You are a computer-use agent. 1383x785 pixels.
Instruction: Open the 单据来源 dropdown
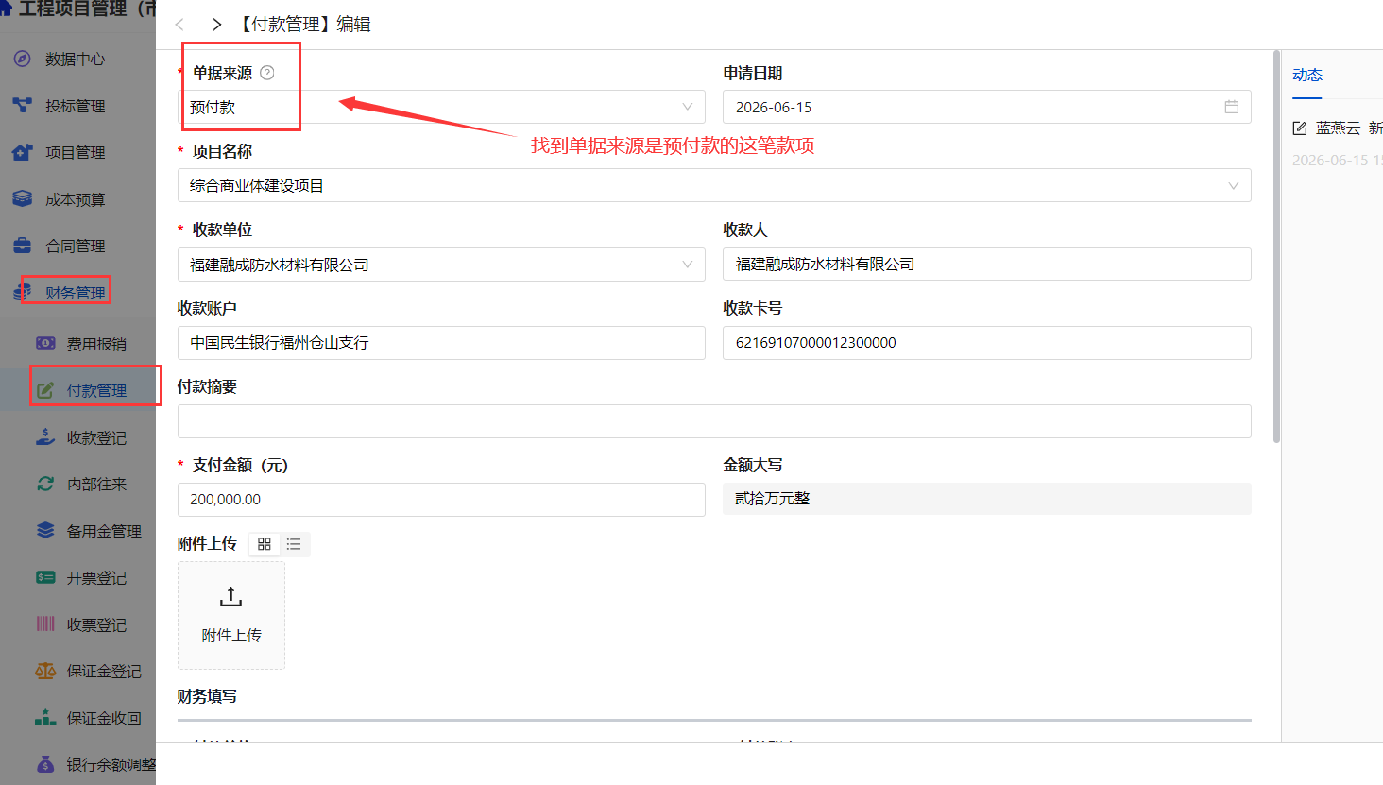click(441, 107)
